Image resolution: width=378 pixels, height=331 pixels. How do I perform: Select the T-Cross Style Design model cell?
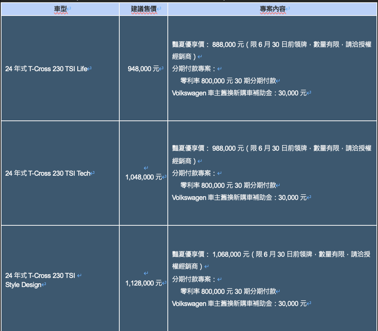click(x=40, y=280)
